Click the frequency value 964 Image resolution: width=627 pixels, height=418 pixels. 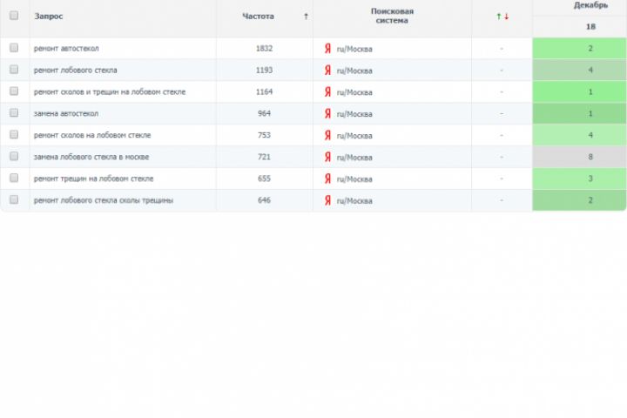point(264,113)
